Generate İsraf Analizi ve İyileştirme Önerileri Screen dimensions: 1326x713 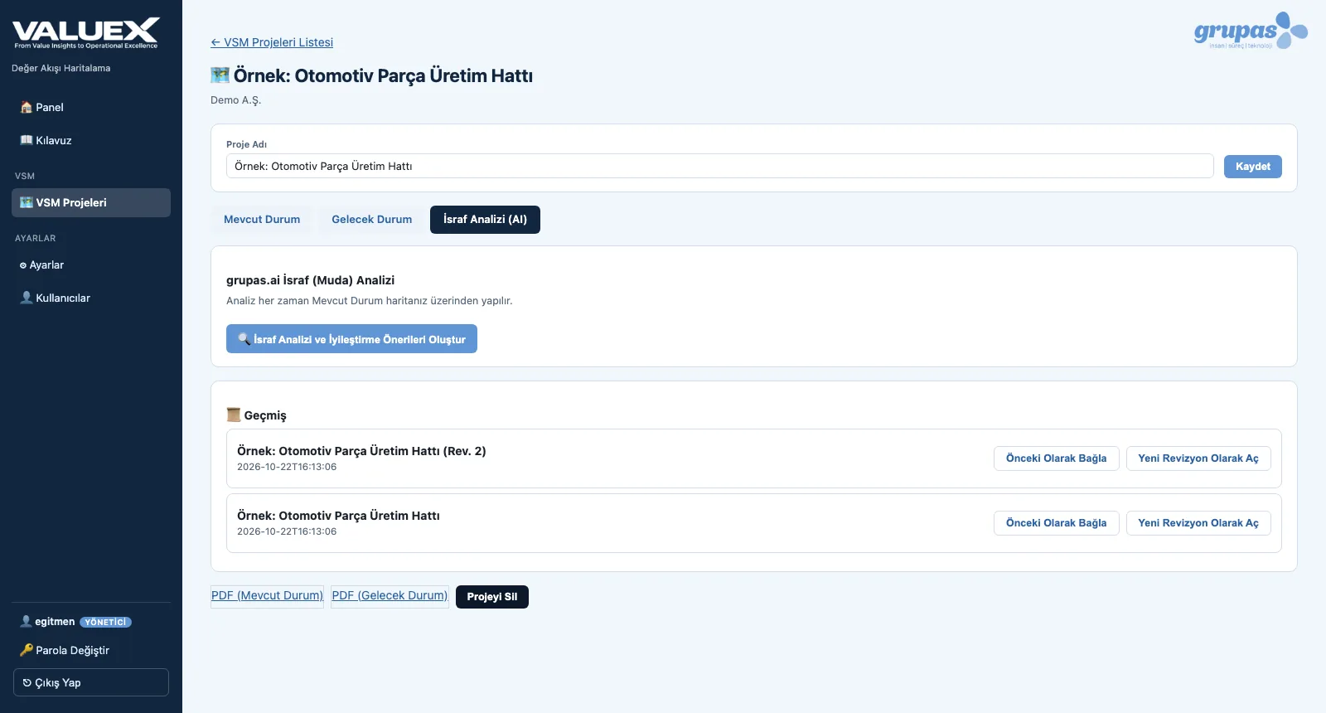coord(351,339)
